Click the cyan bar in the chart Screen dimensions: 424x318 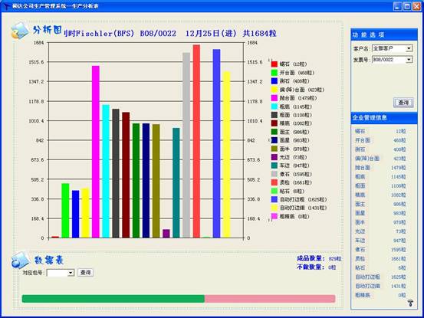[x=106, y=172]
